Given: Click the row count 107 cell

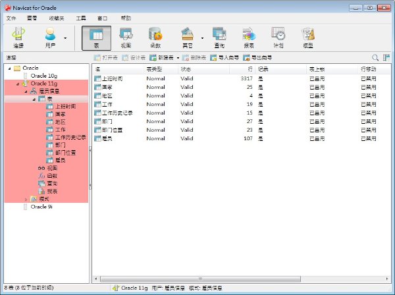Looking at the screenshot, I should pyautogui.click(x=248, y=138).
